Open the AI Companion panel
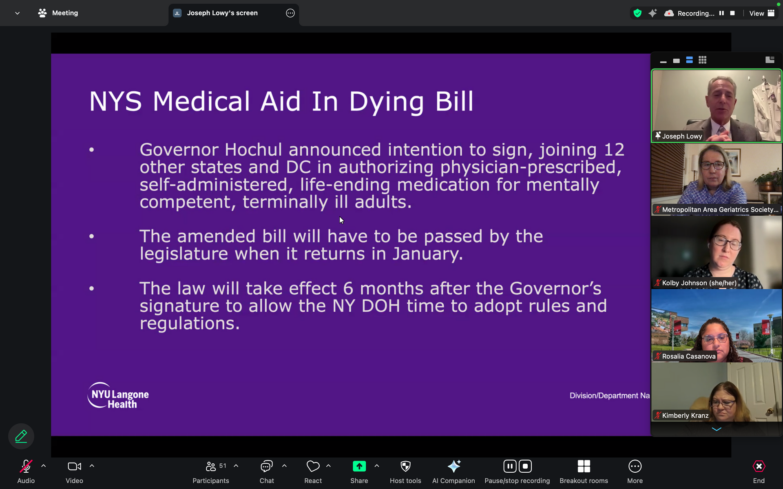 tap(453, 471)
